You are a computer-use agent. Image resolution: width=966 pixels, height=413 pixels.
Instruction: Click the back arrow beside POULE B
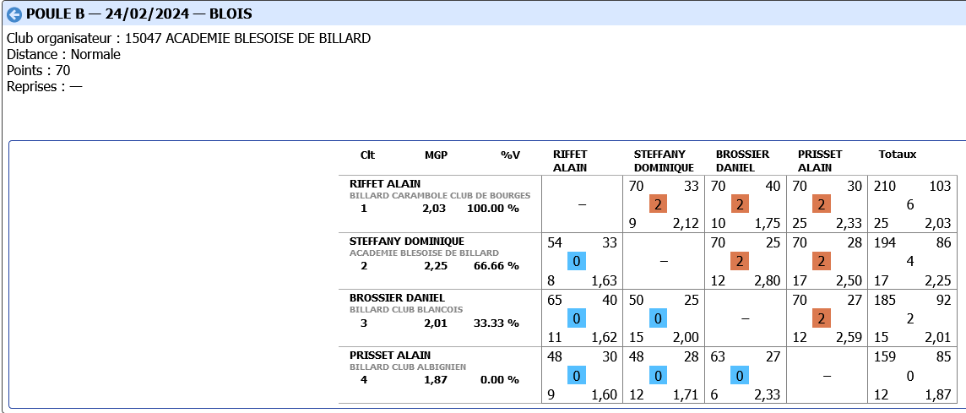[x=14, y=14]
